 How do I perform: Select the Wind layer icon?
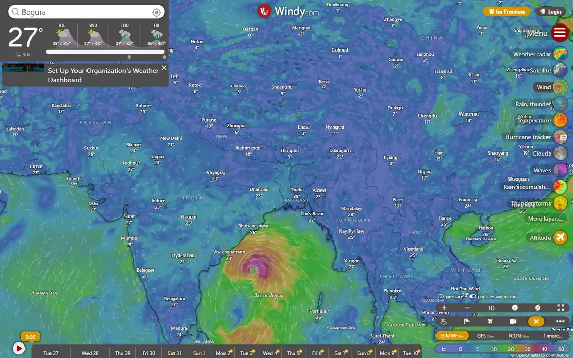560,87
